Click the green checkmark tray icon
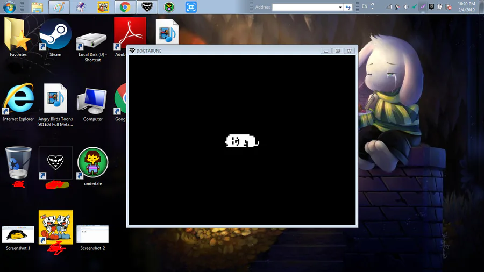 point(414,7)
